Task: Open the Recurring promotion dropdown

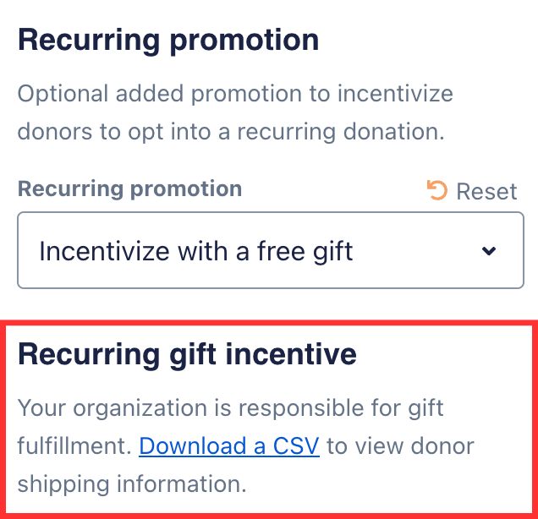Action: pos(271,250)
